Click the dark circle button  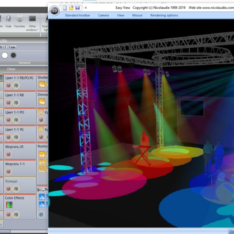coord(13,55)
